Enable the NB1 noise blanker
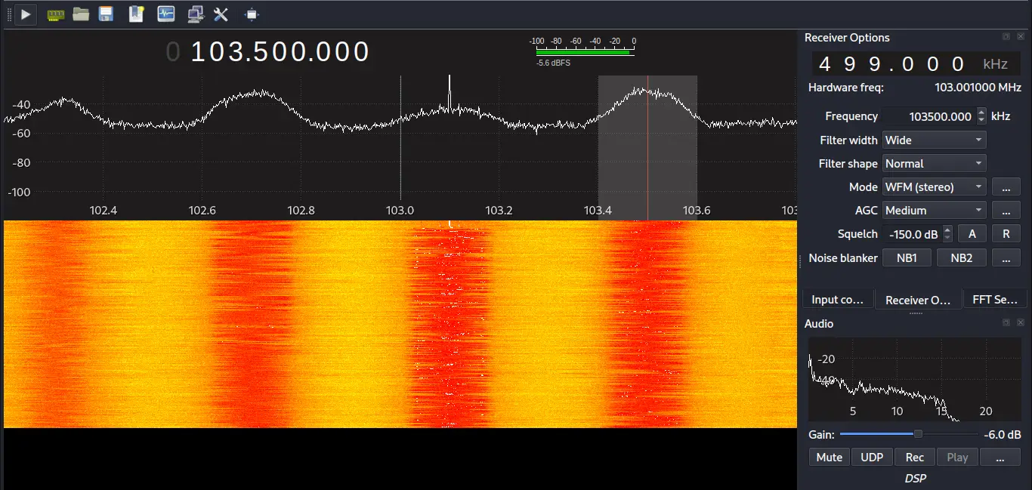Viewport: 1032px width, 490px height. click(907, 257)
